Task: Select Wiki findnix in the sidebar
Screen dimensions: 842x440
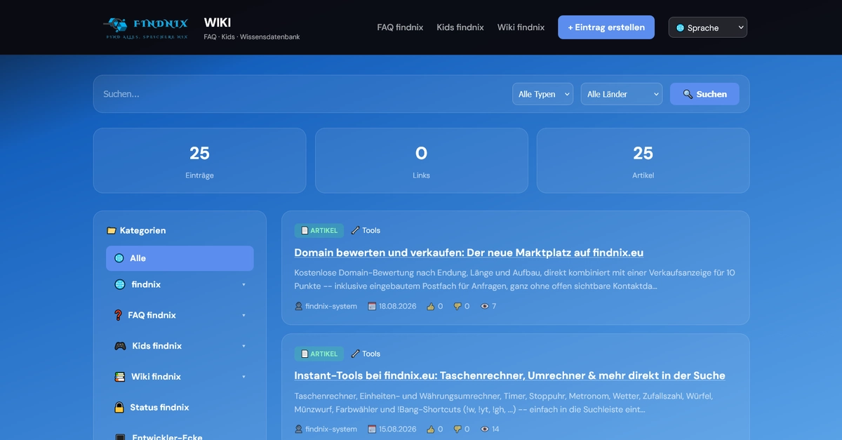Action: click(180, 377)
